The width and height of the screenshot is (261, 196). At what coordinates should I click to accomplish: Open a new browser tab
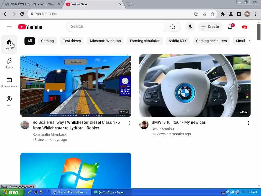click(130, 5)
